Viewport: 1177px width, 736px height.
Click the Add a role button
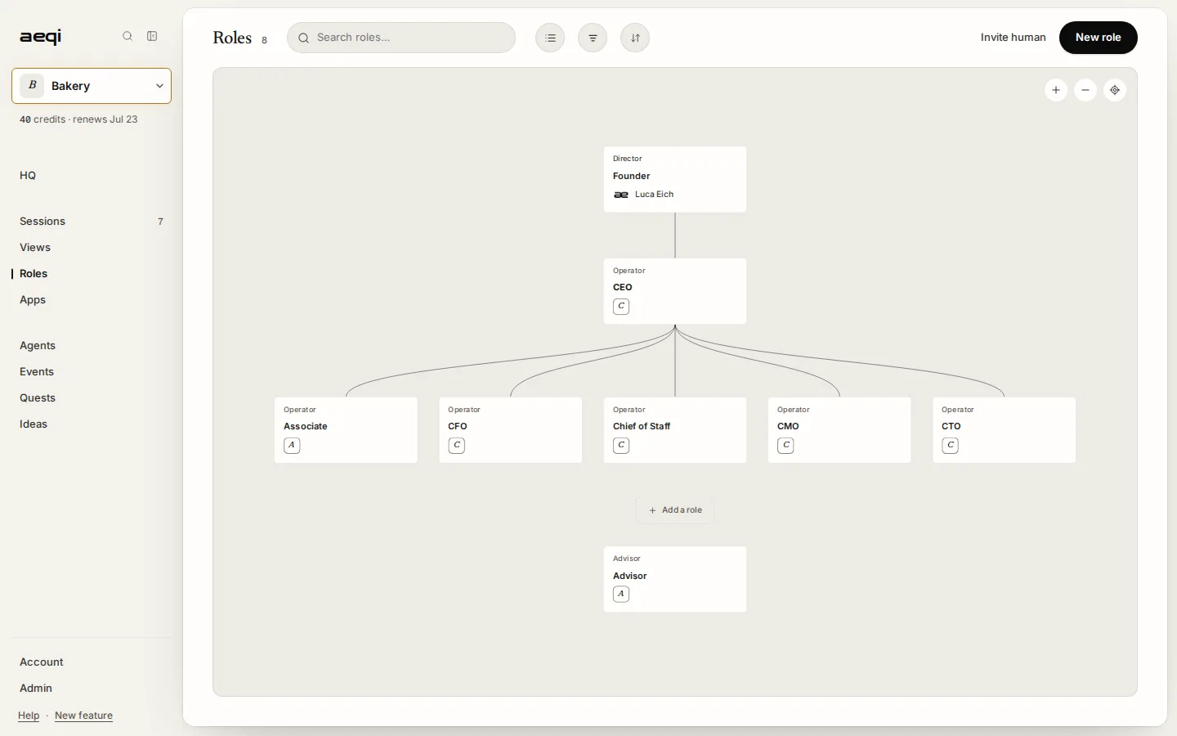click(x=675, y=510)
